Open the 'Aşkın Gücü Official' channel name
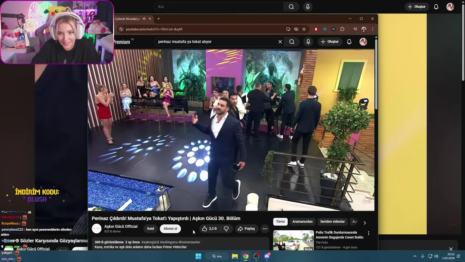This screenshot has width=465, height=262. click(121, 226)
